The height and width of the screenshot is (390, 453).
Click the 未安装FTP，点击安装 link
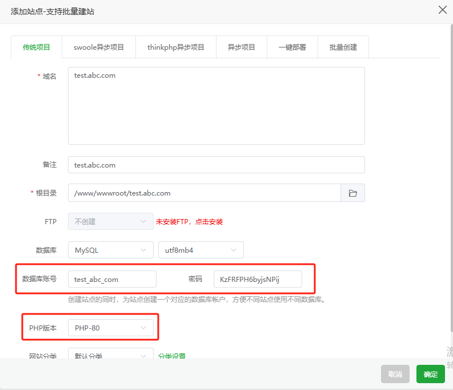(189, 222)
